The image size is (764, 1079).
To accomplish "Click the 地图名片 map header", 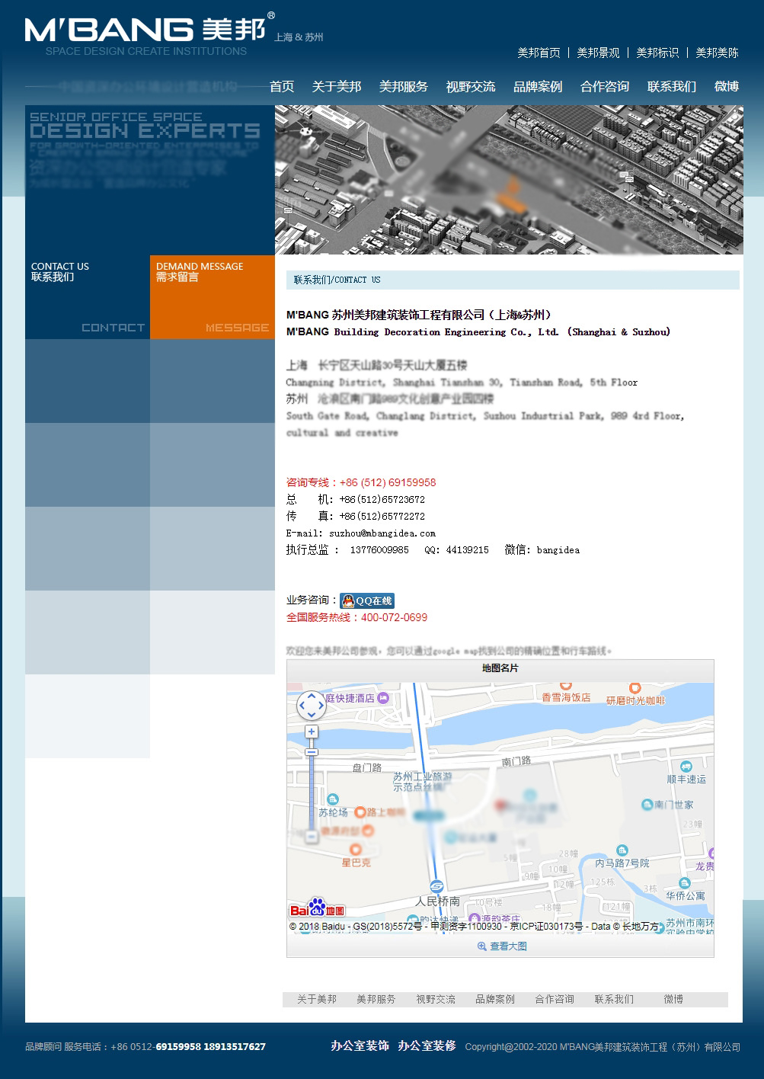I will pos(500,668).
